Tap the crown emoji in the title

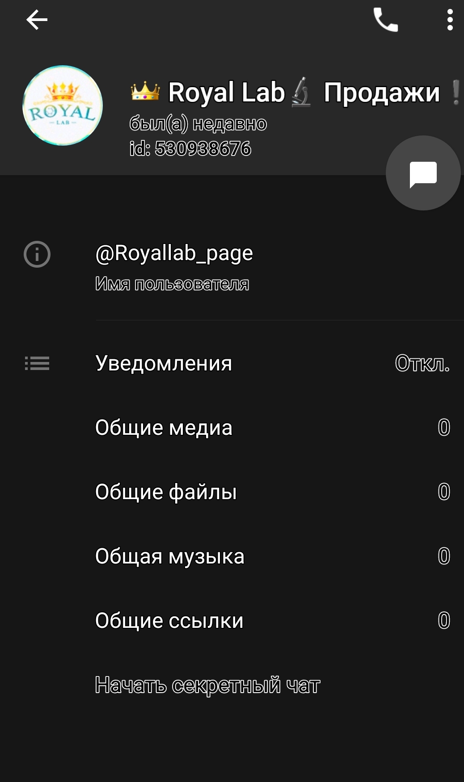145,92
